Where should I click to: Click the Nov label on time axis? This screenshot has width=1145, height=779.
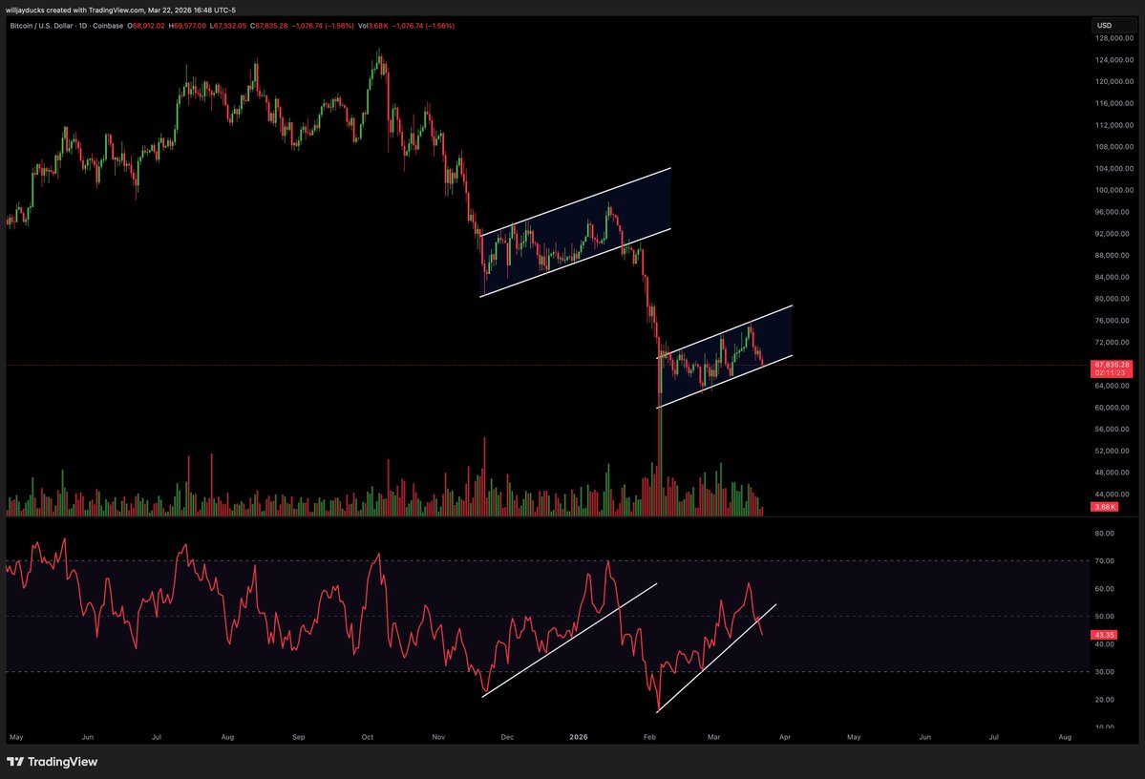[x=438, y=737]
